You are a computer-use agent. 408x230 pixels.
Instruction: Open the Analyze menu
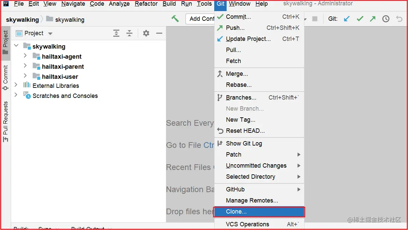[x=119, y=4]
